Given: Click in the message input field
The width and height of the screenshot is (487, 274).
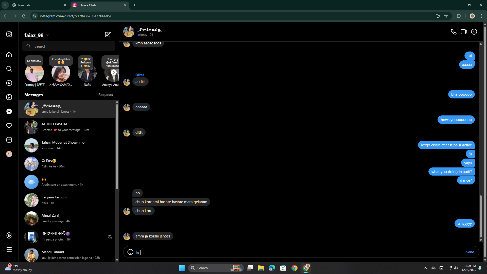Looking at the screenshot, I should (299, 252).
